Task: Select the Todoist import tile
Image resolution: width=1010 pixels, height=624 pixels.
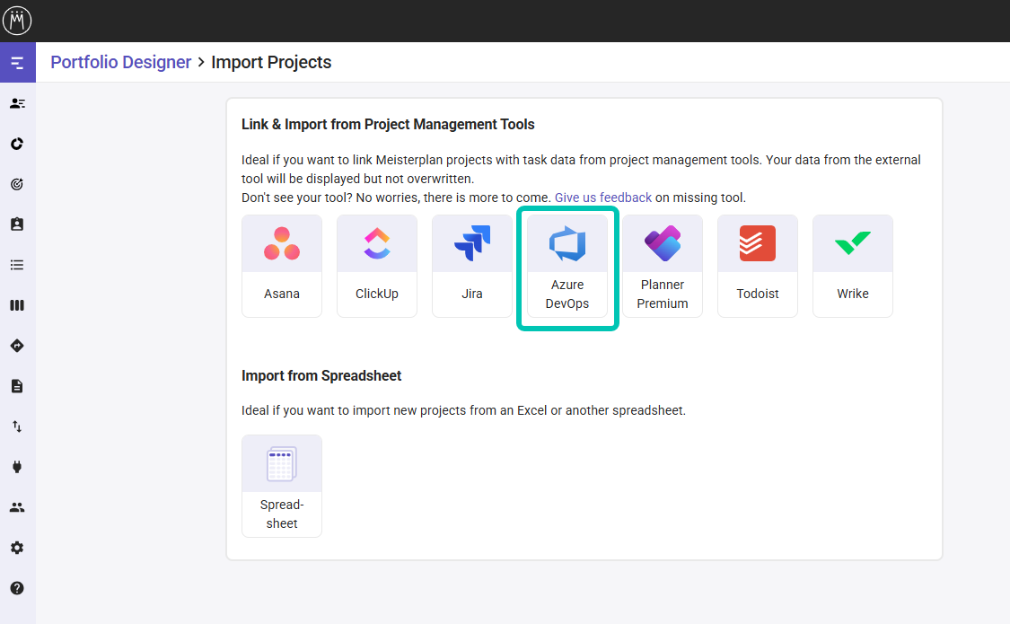Action: click(x=758, y=266)
